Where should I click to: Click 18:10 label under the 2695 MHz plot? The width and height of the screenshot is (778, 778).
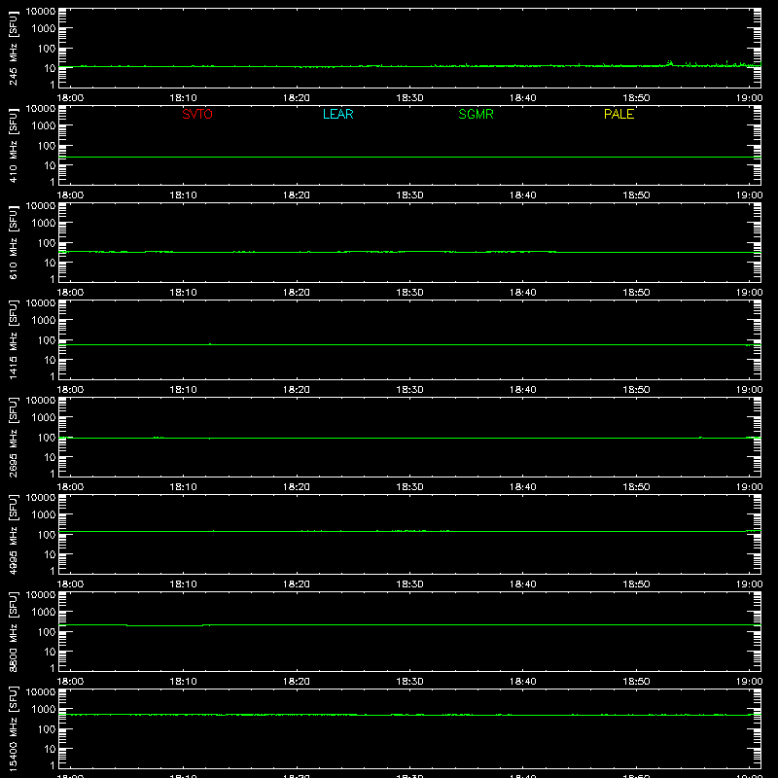(x=184, y=487)
